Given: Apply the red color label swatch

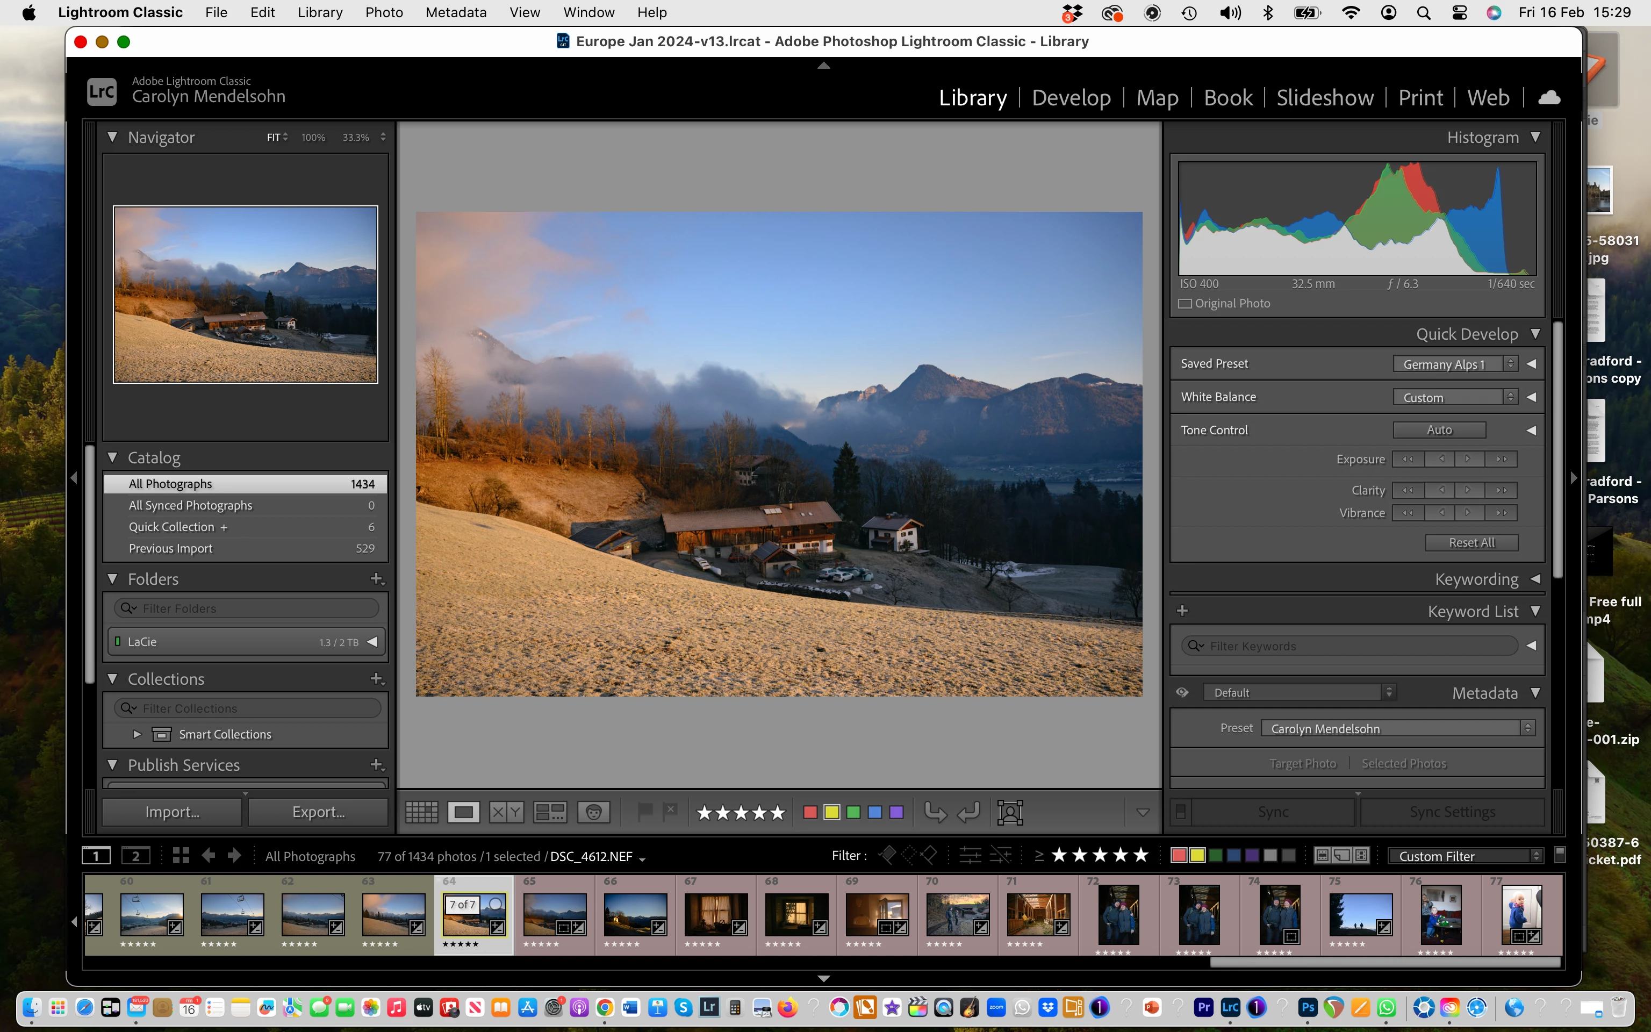Looking at the screenshot, I should (x=810, y=812).
